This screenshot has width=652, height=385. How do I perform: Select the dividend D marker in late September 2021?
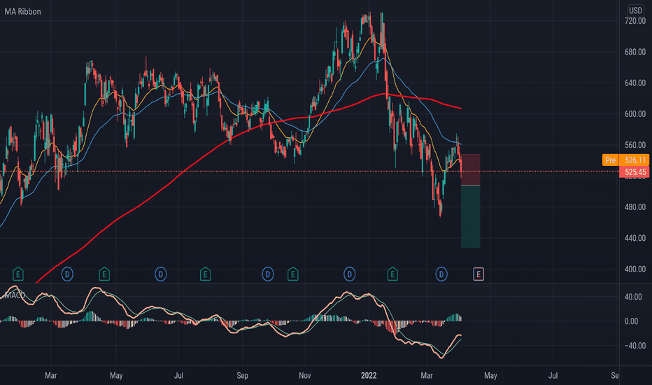tap(268, 274)
